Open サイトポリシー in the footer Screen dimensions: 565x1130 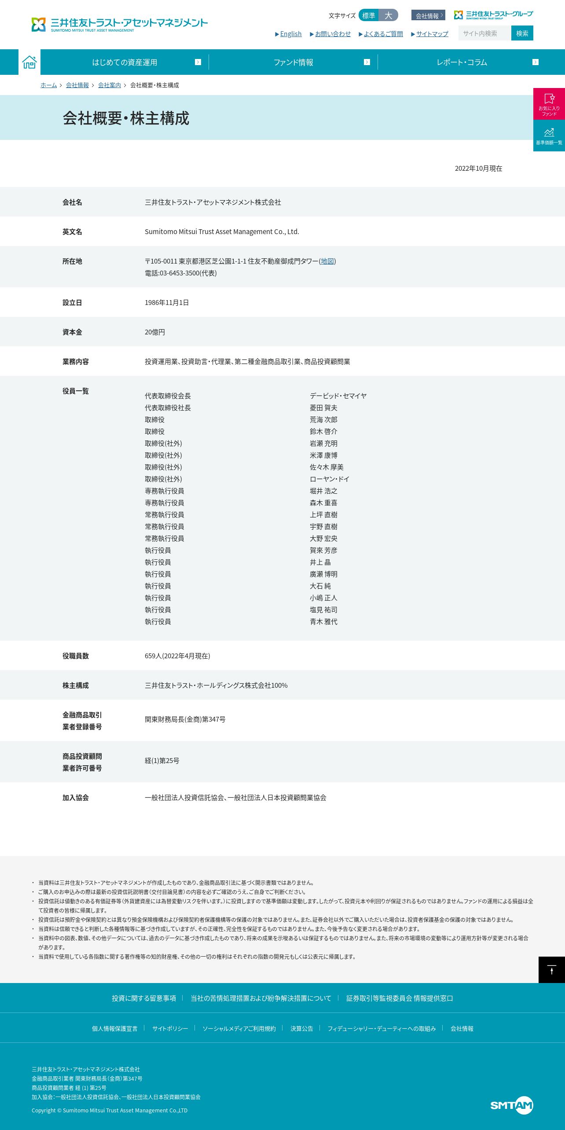(x=170, y=1028)
